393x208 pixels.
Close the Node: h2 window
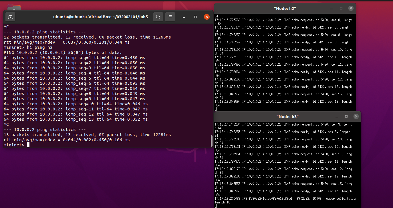tap(351, 9)
